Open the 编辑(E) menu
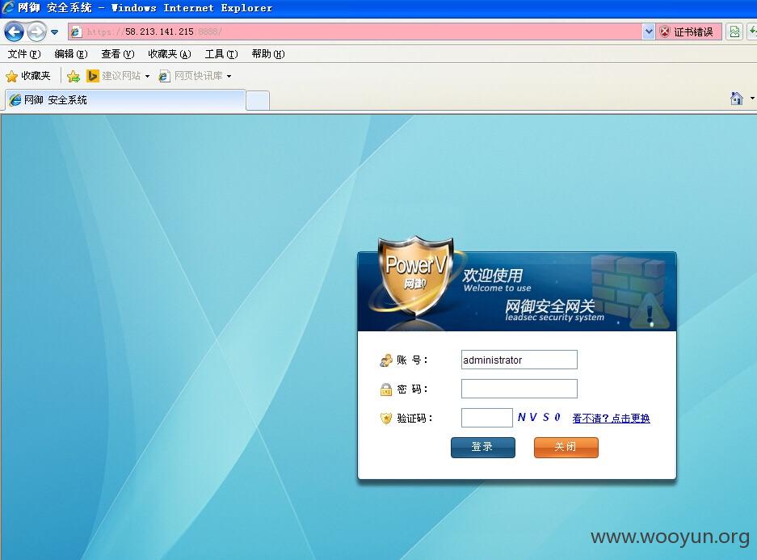 [71, 54]
